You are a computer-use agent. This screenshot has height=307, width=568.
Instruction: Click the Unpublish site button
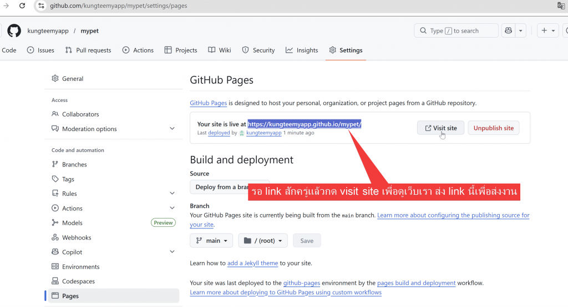[x=493, y=128]
